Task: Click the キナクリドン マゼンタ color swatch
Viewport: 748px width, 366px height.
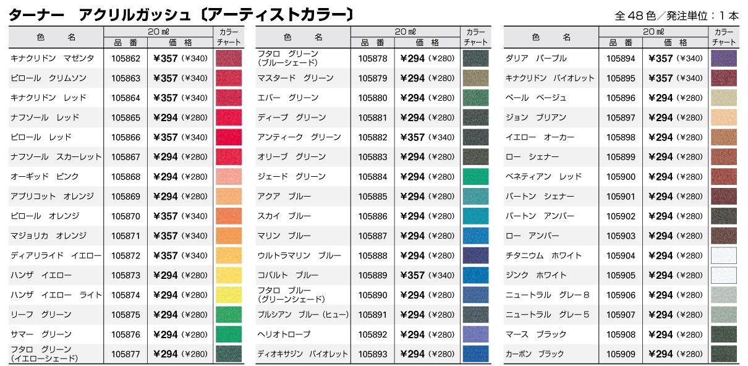Action: [228, 58]
